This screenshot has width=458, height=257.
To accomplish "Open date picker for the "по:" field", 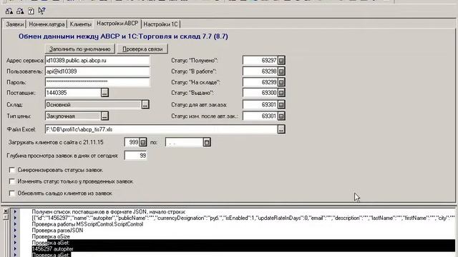I will [207, 143].
